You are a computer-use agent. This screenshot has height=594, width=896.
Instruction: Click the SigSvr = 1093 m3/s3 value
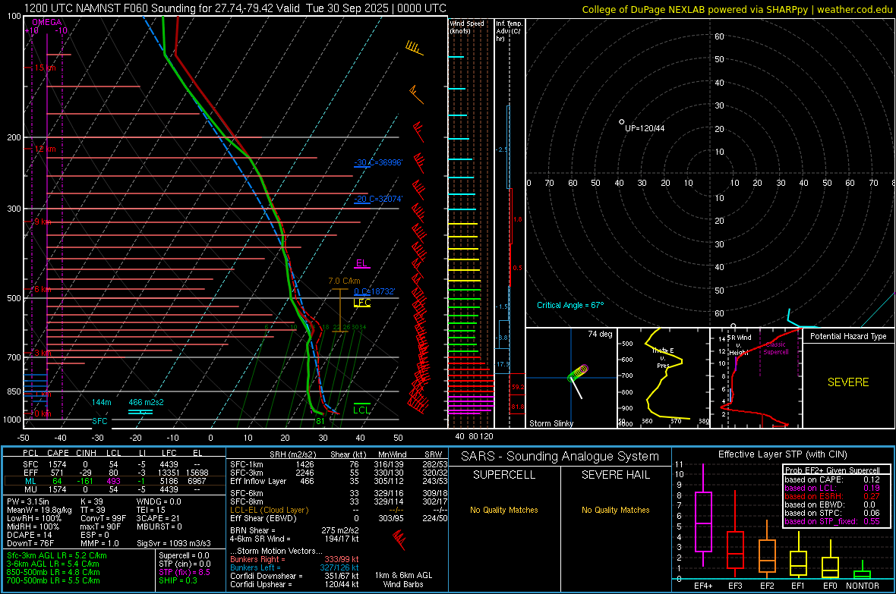pos(174,543)
